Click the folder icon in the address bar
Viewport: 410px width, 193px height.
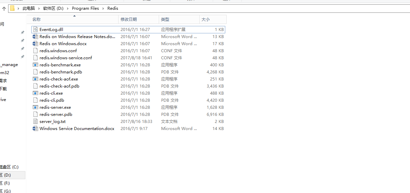[12, 8]
